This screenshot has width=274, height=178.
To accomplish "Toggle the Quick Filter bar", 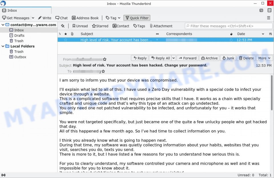I will (x=137, y=18).
